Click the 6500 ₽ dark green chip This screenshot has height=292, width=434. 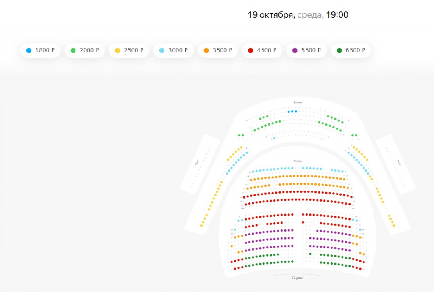click(x=351, y=51)
